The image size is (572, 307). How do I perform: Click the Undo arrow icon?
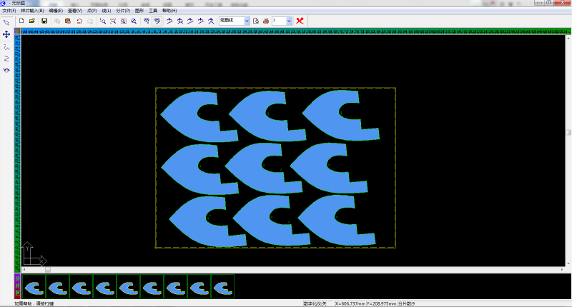[x=79, y=21]
